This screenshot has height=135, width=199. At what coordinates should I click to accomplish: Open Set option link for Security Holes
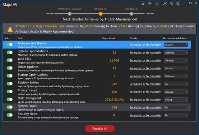145,115
